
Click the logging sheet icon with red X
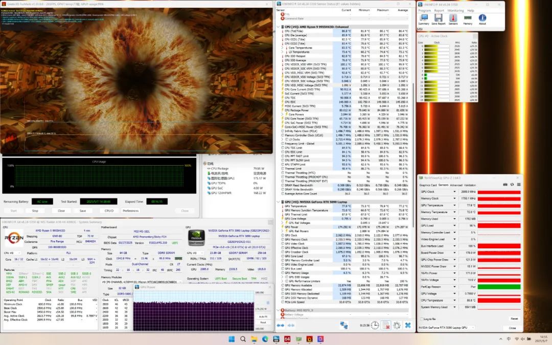click(x=386, y=325)
